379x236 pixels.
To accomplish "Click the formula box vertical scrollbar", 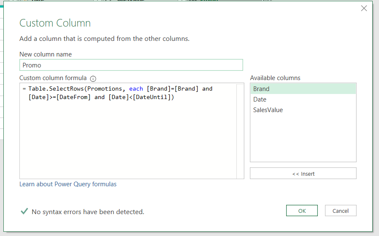I will click(240, 131).
